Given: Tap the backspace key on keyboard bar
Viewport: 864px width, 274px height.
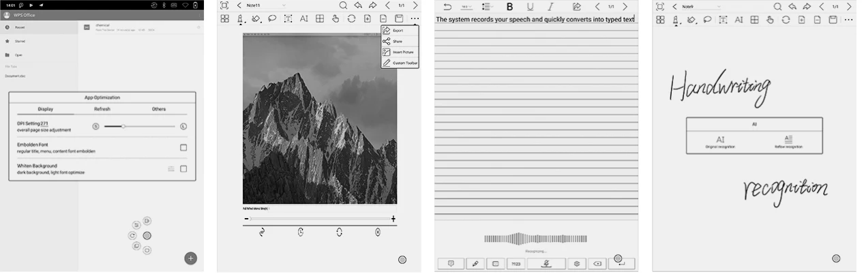Looking at the screenshot, I should [x=597, y=263].
